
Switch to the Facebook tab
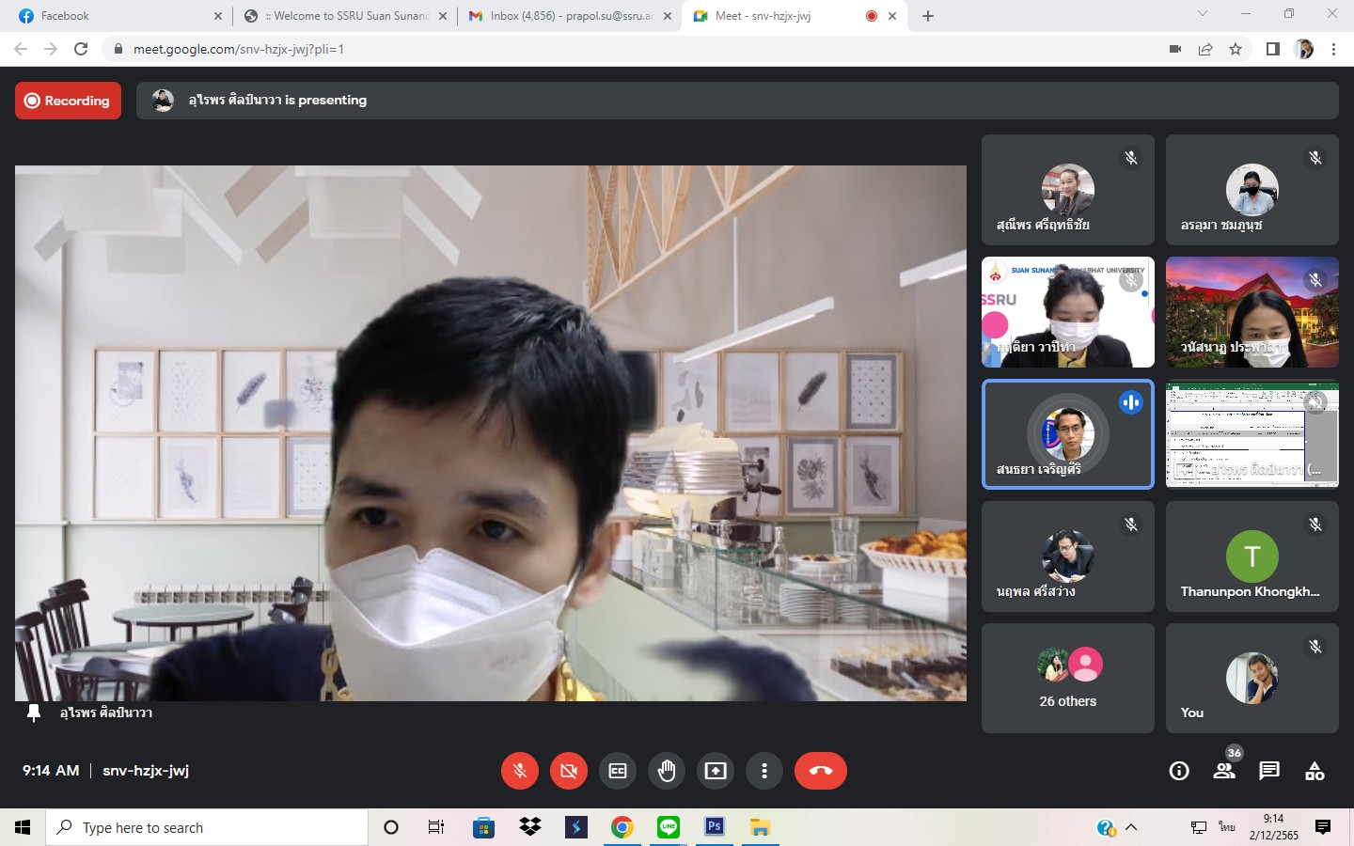113,16
